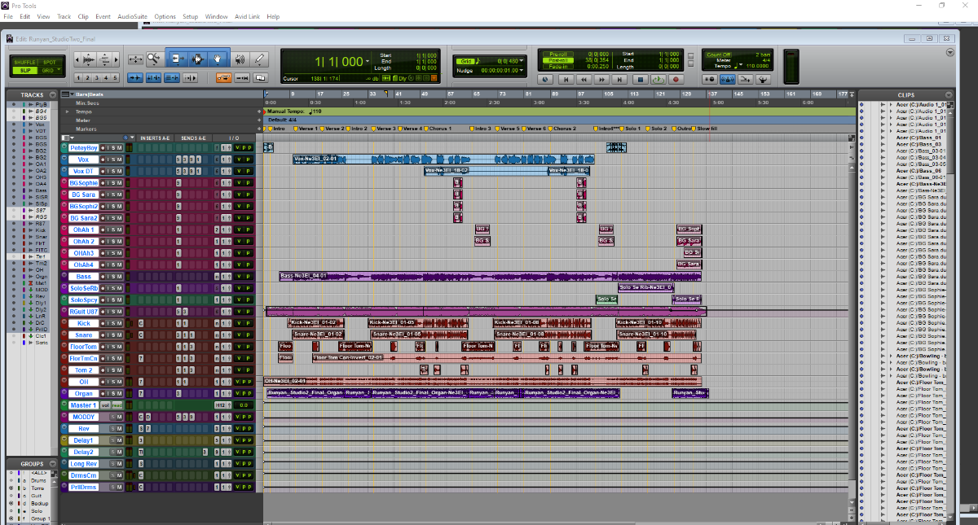Click the Go to End transport button

[x=619, y=80]
